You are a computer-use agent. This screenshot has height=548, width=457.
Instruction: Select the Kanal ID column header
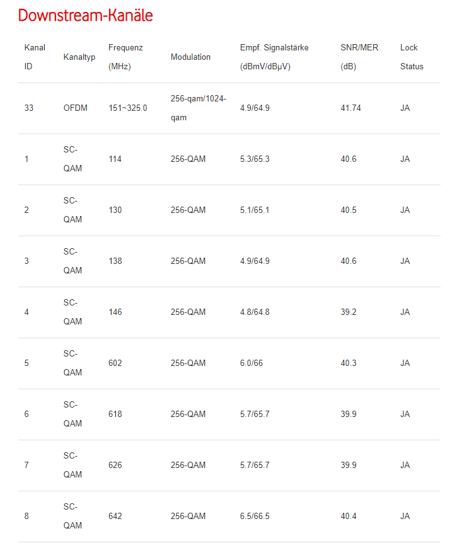pos(35,57)
